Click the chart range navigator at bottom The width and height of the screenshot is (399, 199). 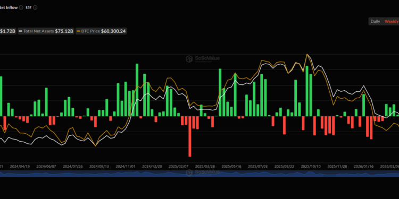199,174
